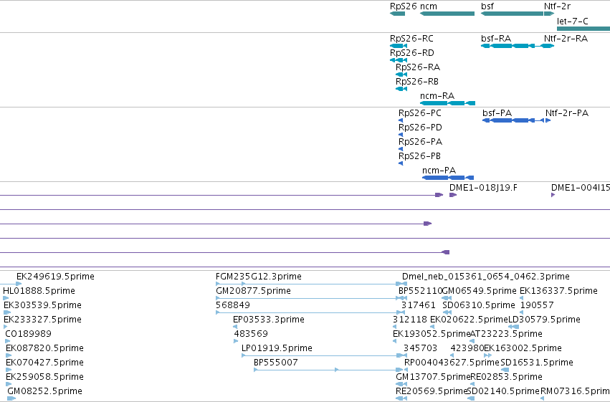Click the 317461 EST label
The height and width of the screenshot is (402, 610).
[419, 305]
